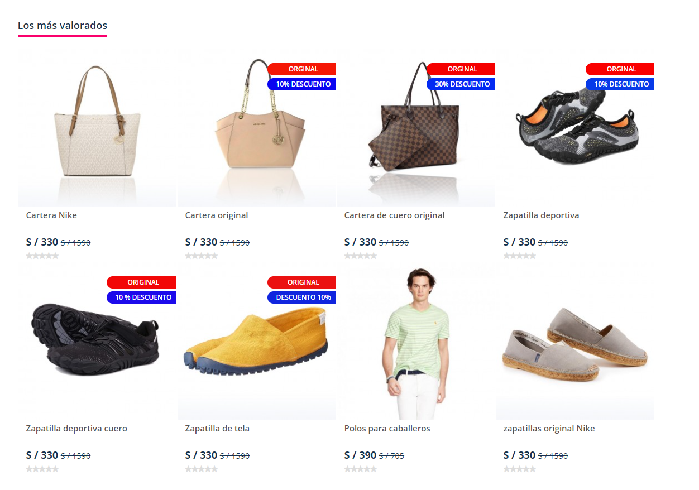Click the yellow Zapatilla de tela image
Viewport: 699px width, 490px height.
tap(257, 341)
